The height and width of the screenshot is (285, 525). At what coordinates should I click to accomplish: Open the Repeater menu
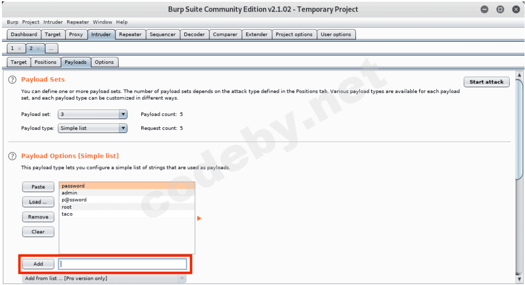coord(78,22)
